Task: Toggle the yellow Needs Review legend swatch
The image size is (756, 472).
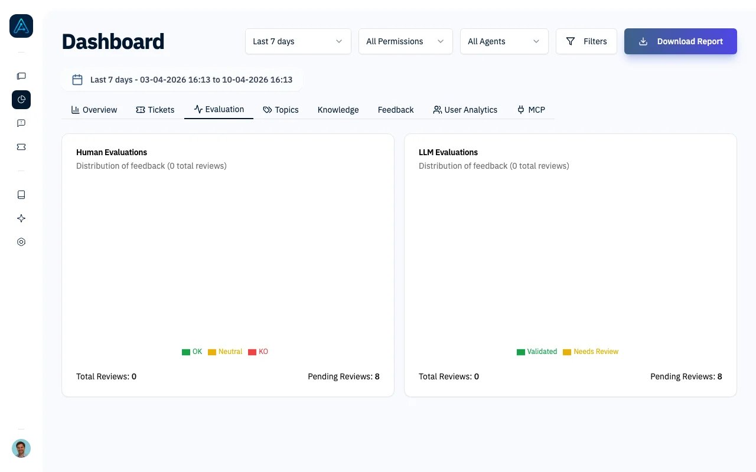Action: [x=567, y=352]
